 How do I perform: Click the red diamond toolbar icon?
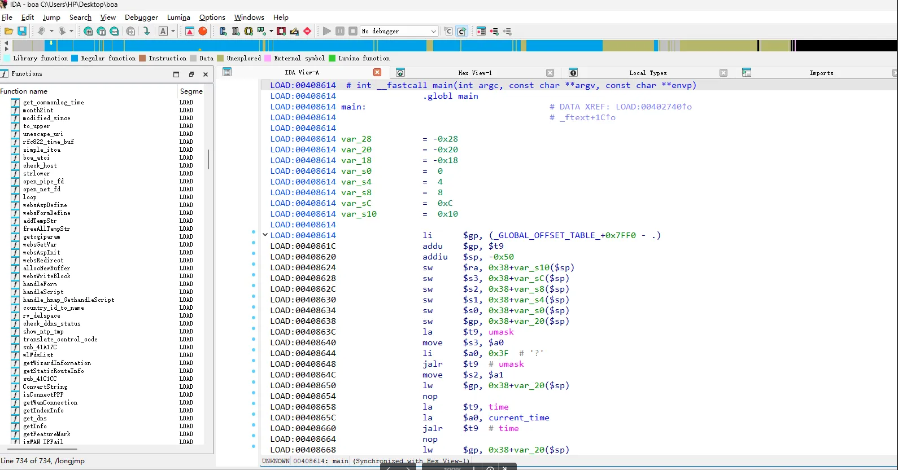(x=307, y=32)
